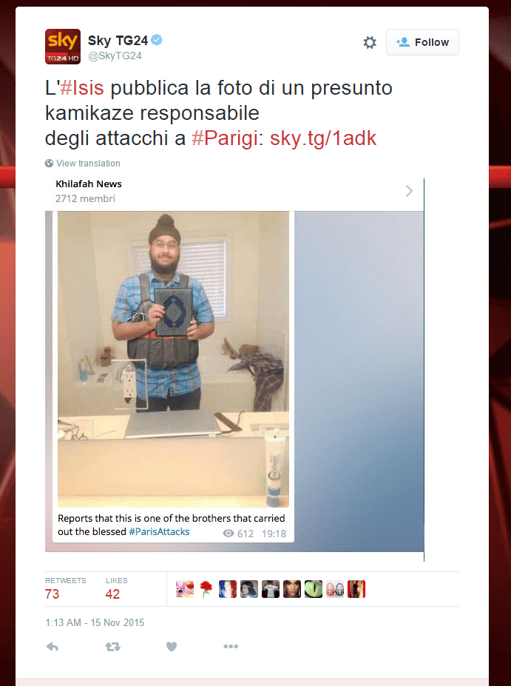
Task: Click the green cat eye avatar
Action: (314, 589)
